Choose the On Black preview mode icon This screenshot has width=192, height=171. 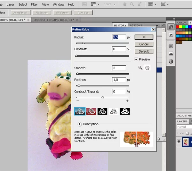pyautogui.click(x=102, y=111)
